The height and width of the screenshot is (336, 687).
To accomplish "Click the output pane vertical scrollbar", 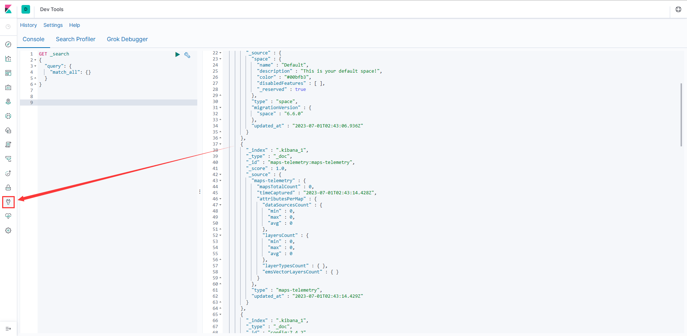I will 681,115.
